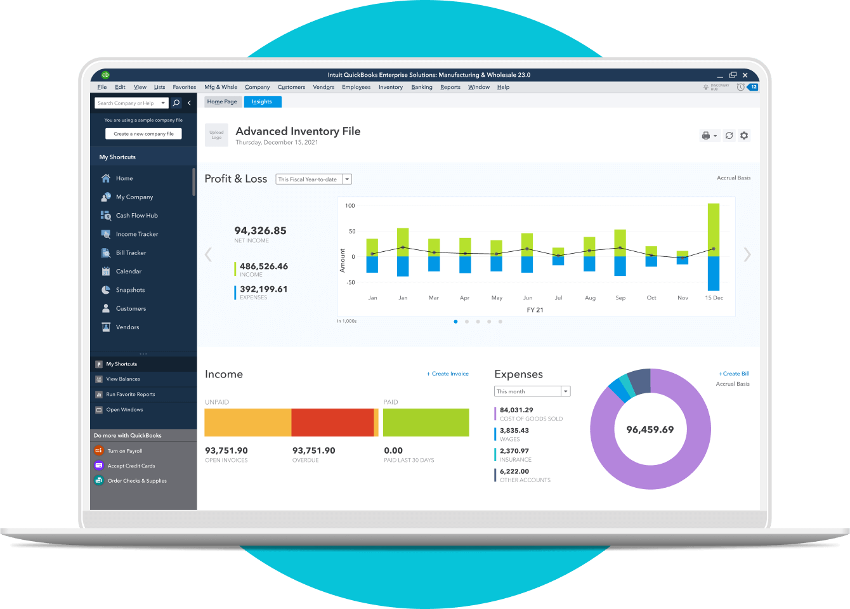850x609 pixels.
Task: Open the File menu
Action: (x=102, y=87)
